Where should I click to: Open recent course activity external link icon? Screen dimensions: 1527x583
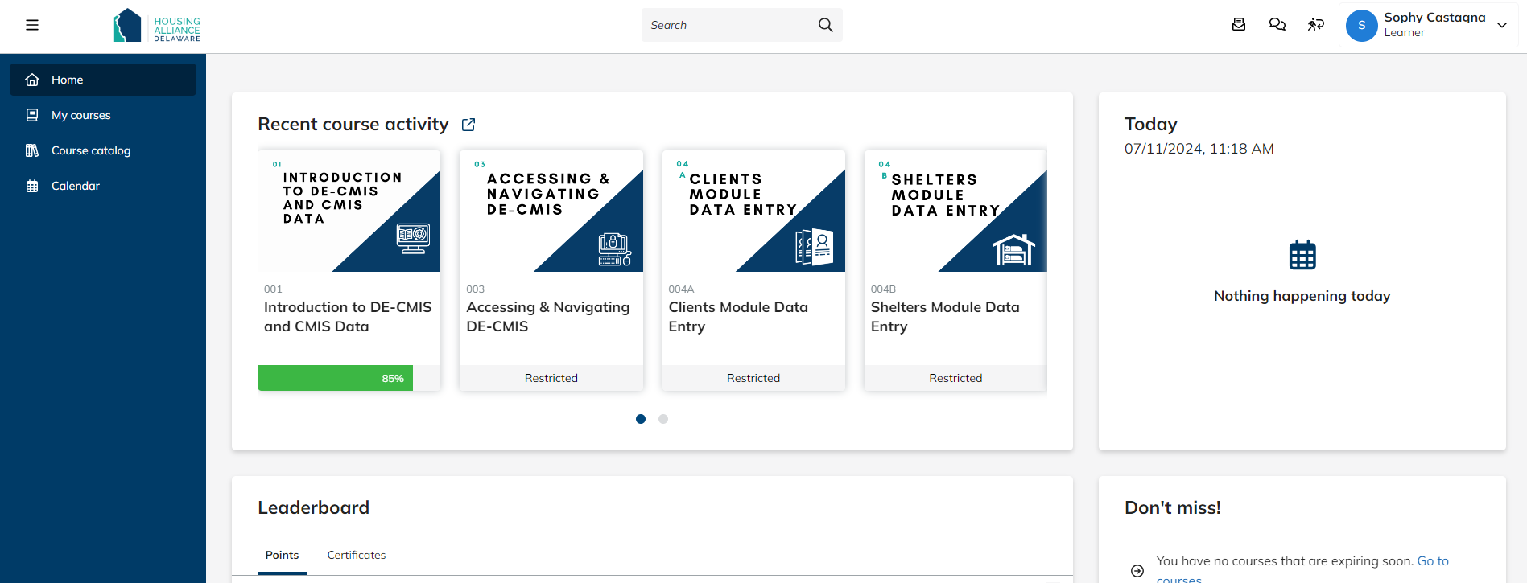(x=468, y=125)
